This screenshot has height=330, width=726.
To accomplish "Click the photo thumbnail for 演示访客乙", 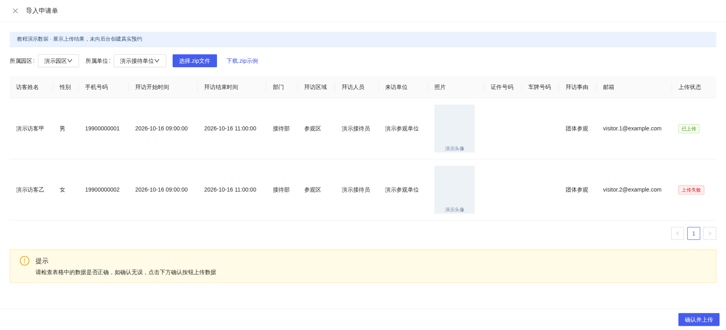I will 455,190.
